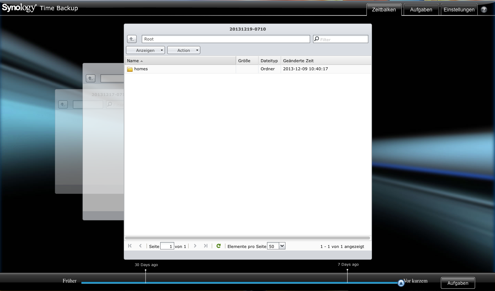Image resolution: width=495 pixels, height=291 pixels.
Task: Sort by Geänderte Zeit column header
Action: (326, 61)
